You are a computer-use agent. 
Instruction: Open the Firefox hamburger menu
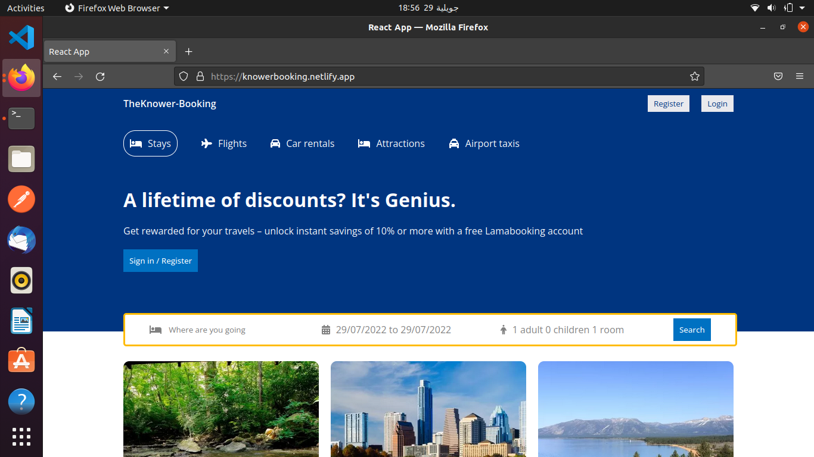tap(800, 76)
